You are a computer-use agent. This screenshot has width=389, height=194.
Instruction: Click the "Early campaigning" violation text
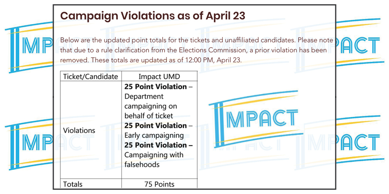(154, 135)
